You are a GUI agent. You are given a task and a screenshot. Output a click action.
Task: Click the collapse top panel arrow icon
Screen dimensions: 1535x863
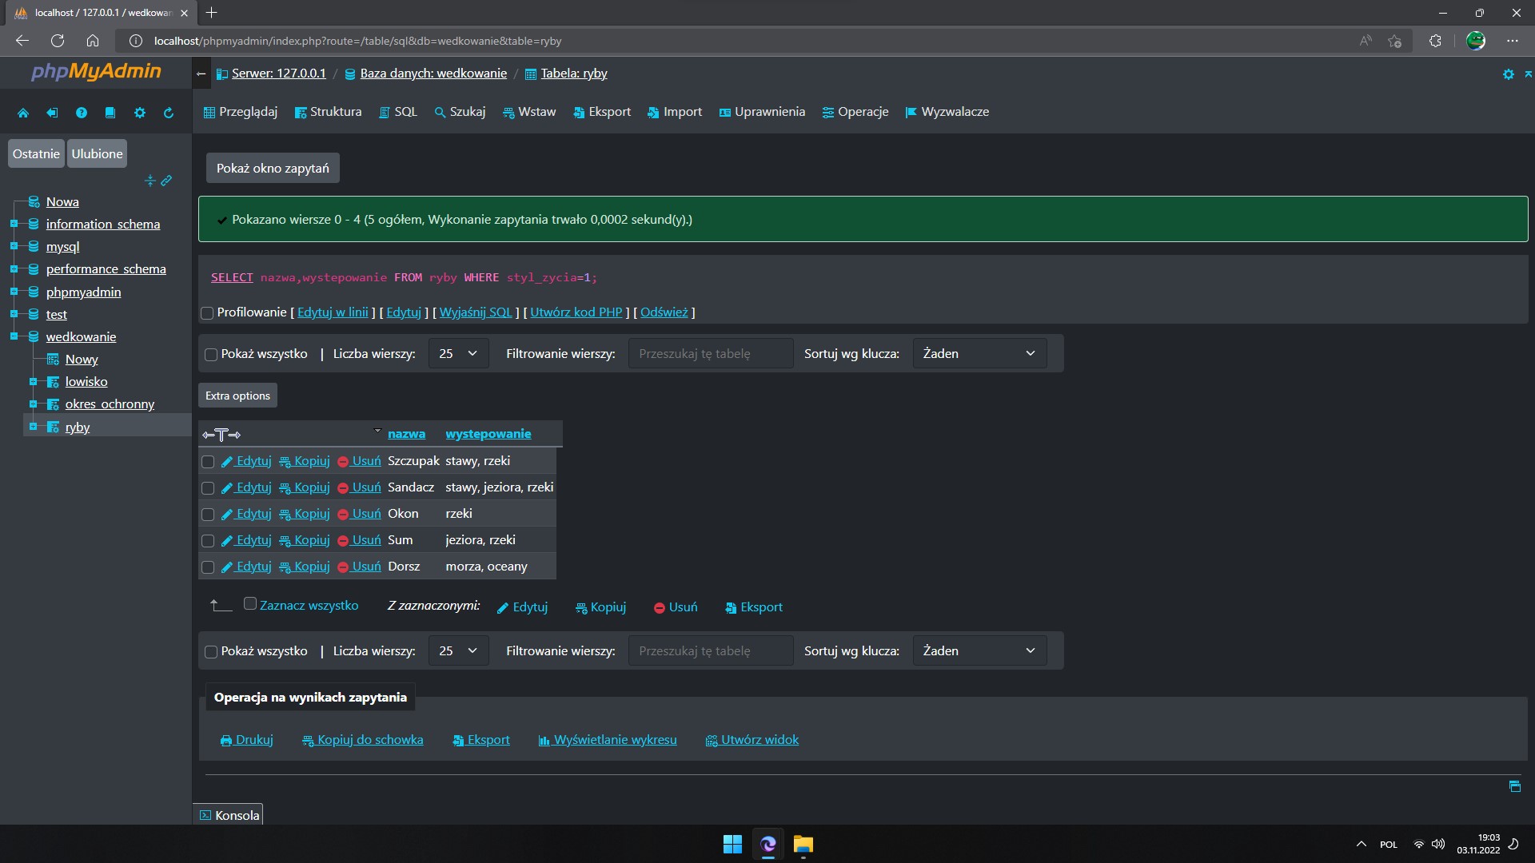point(1528,74)
